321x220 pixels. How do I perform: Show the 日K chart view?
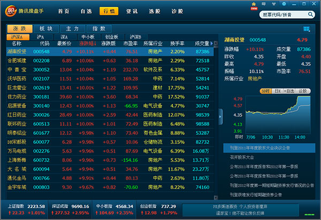(x=277, y=91)
